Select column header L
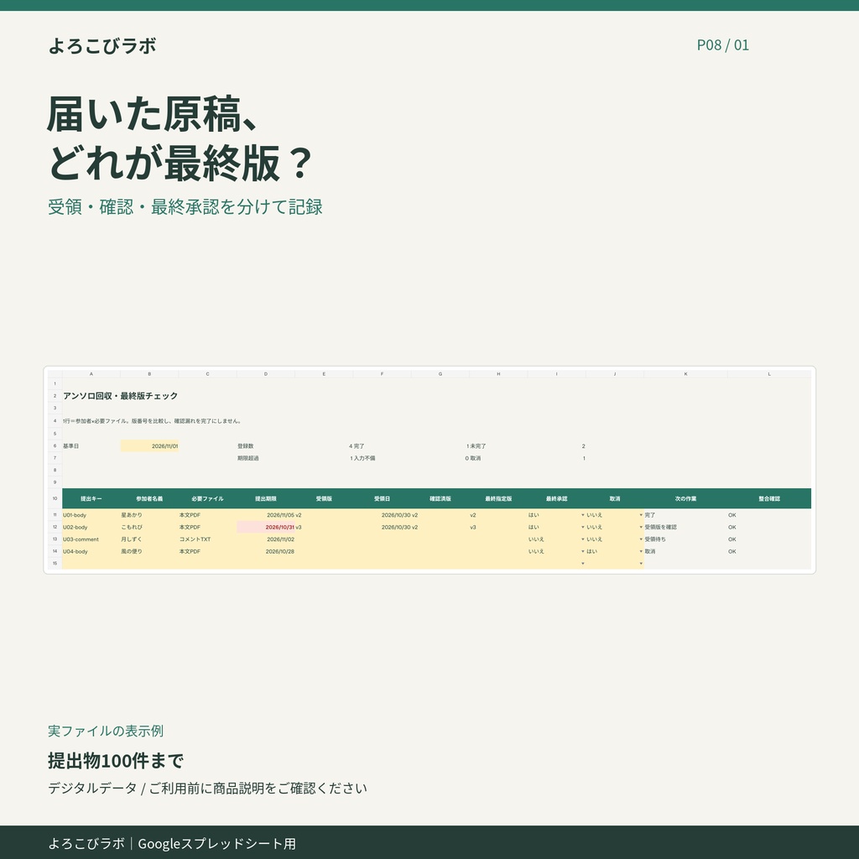 769,374
